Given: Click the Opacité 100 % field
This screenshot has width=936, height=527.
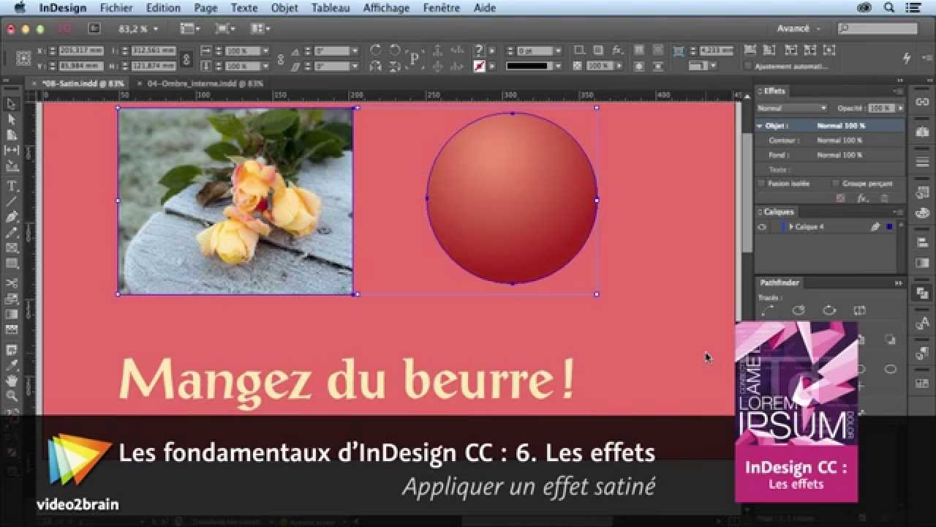Looking at the screenshot, I should 881,108.
